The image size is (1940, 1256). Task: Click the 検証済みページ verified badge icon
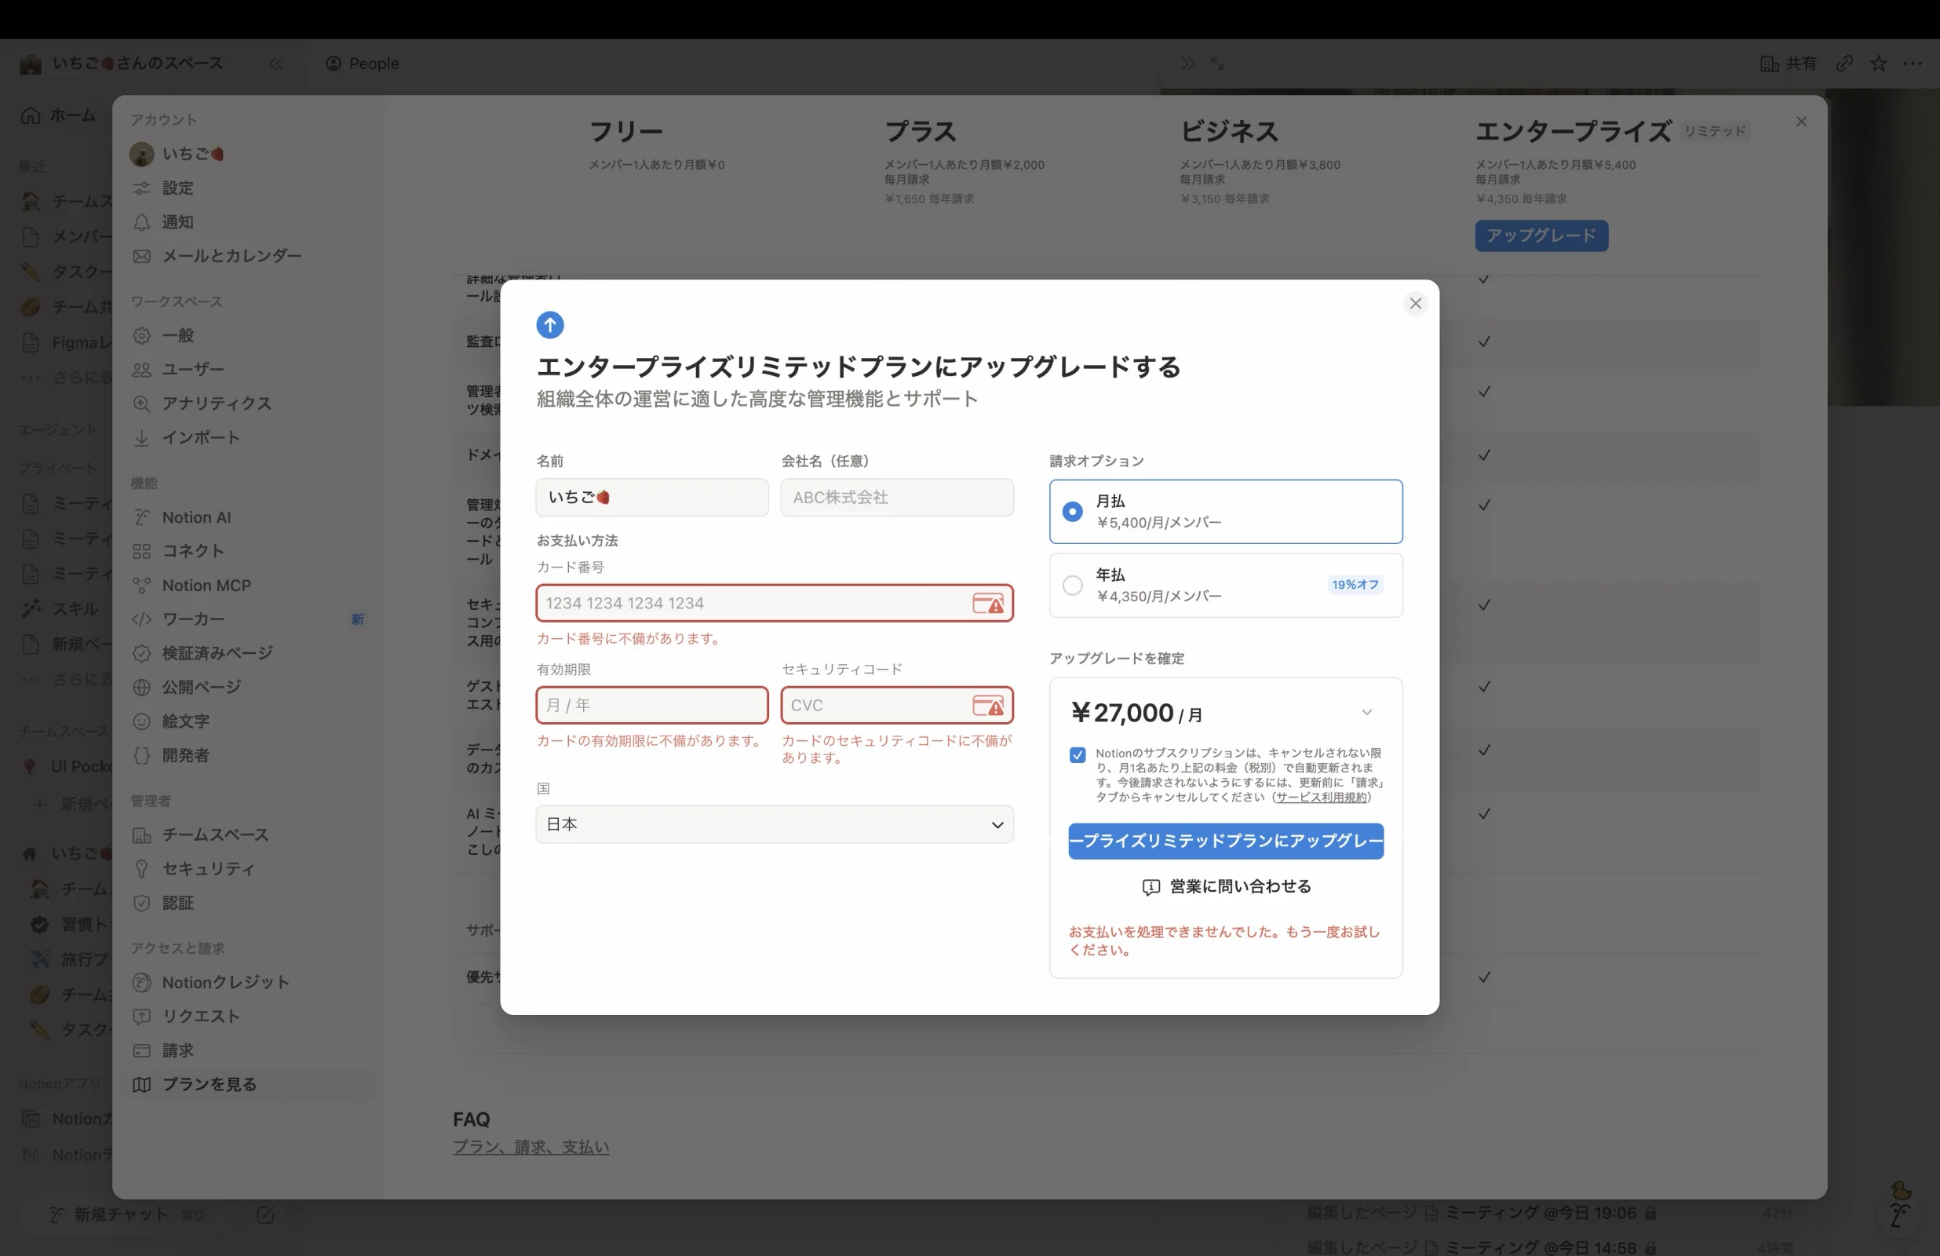(142, 653)
